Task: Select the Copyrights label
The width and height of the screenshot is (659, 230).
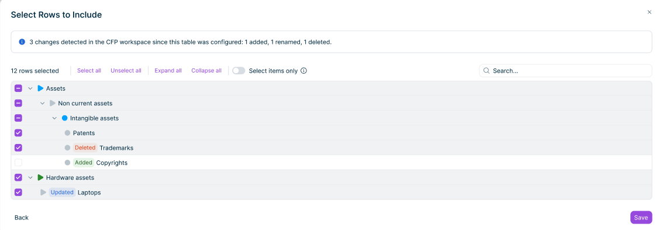Action: point(112,163)
